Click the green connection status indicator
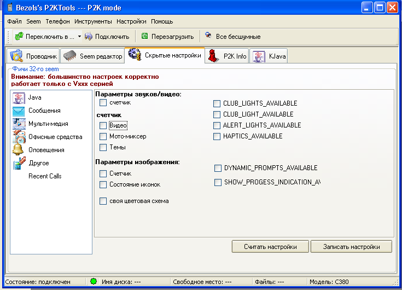The width and height of the screenshot is (402, 290). 94,282
